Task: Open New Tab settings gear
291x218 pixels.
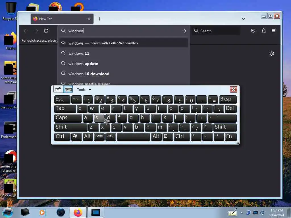Action: coord(271,53)
